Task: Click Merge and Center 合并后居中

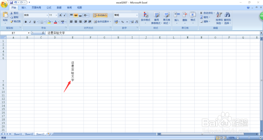Action: (x=102, y=21)
